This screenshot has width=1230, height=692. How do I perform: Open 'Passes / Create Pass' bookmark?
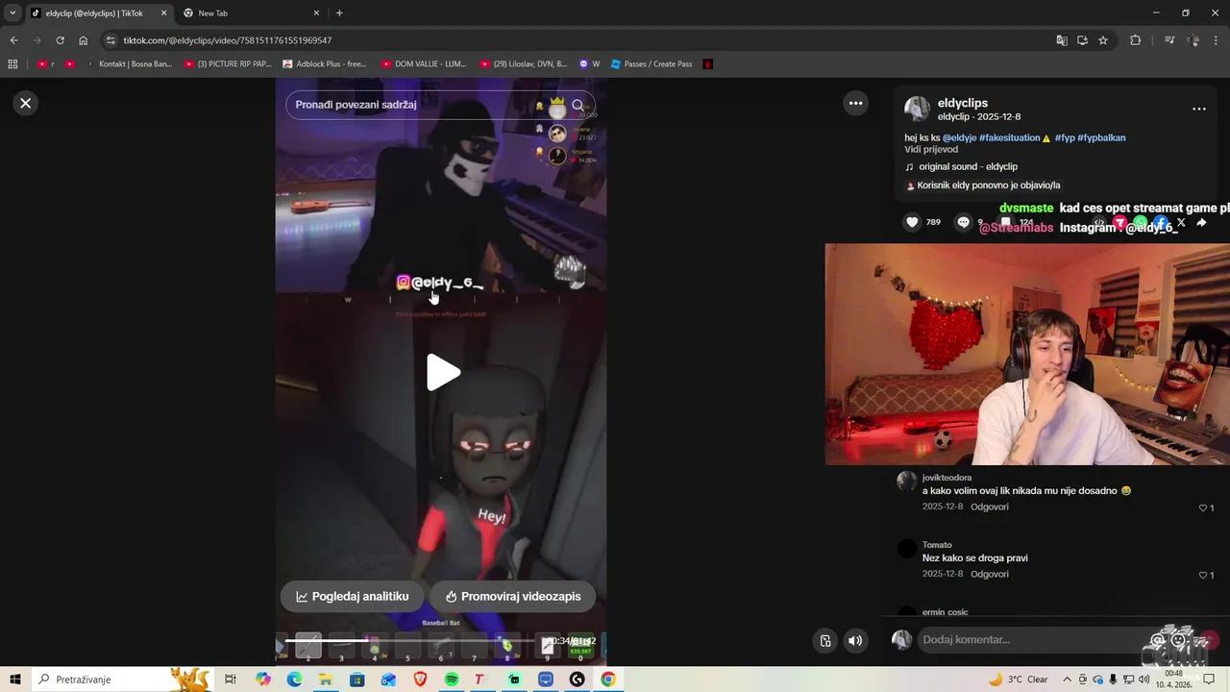[652, 64]
